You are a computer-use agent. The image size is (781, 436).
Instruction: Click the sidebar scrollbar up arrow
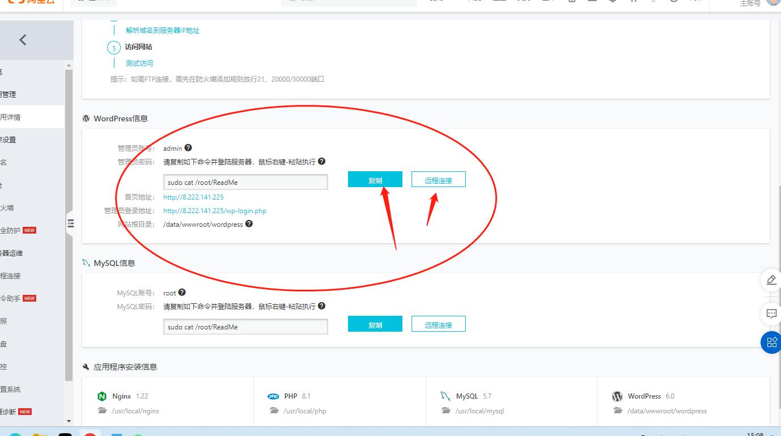(x=69, y=66)
